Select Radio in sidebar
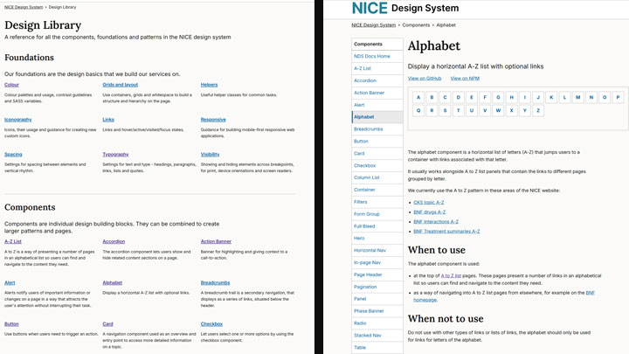This screenshot has width=629, height=354. 377,323
